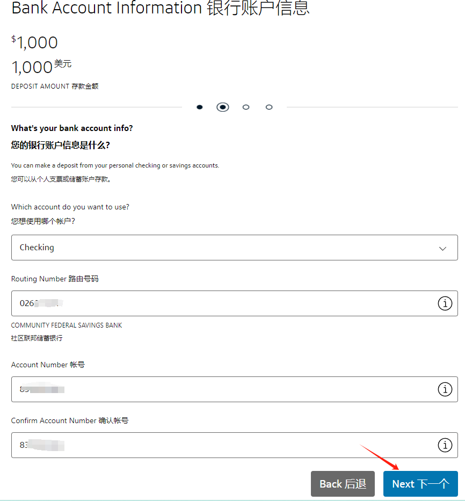
Task: Show the Account Number info icon tooltip
Action: tap(445, 389)
